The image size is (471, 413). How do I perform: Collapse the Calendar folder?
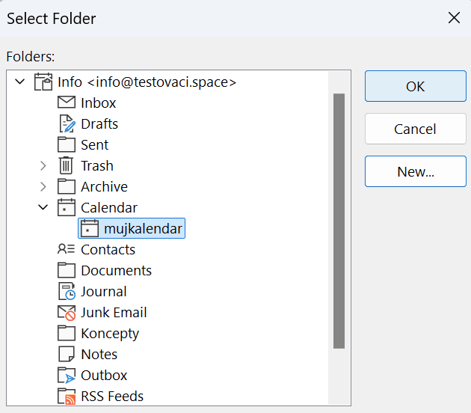pos(43,207)
